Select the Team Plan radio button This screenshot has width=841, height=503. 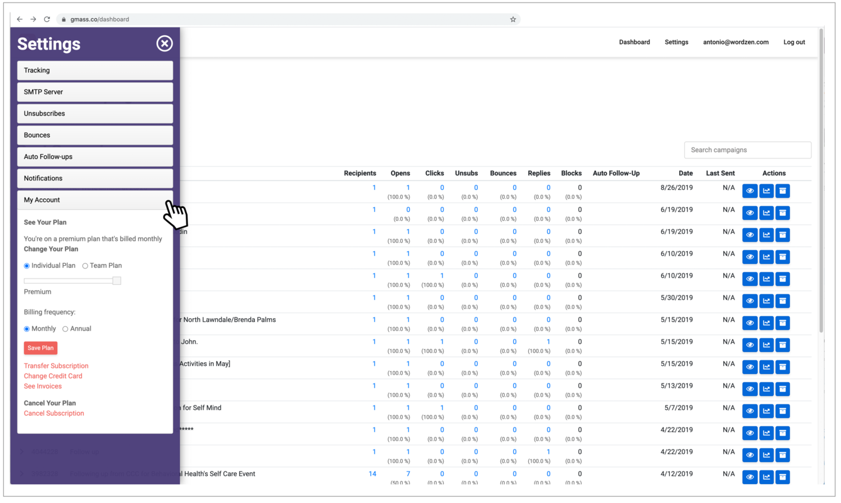(x=86, y=266)
